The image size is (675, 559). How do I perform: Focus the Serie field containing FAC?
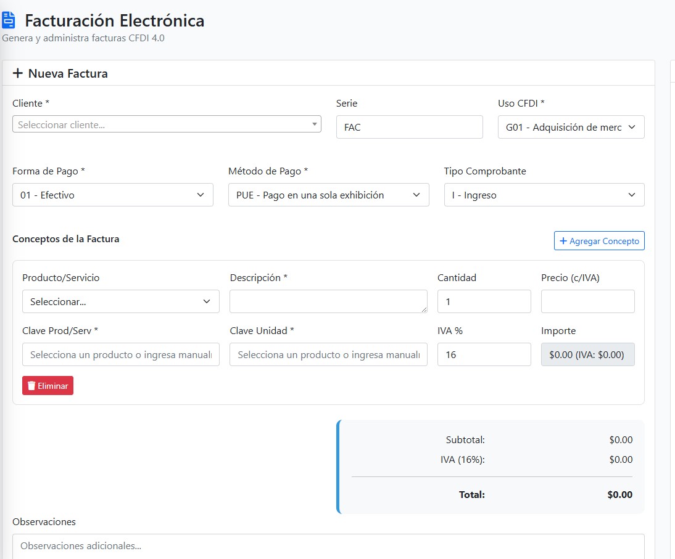point(410,127)
